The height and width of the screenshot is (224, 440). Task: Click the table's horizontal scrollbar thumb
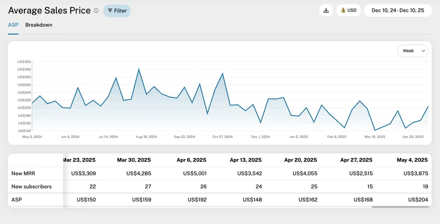401,207
